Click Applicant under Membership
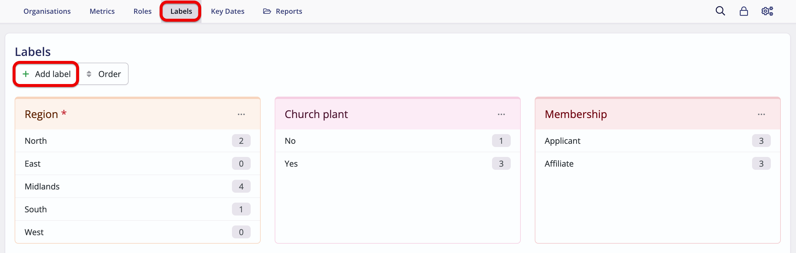Viewport: 796px width, 253px height. pos(562,141)
